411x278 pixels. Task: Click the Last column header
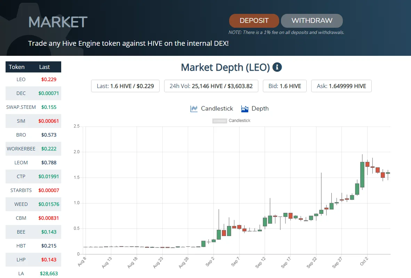[44, 67]
